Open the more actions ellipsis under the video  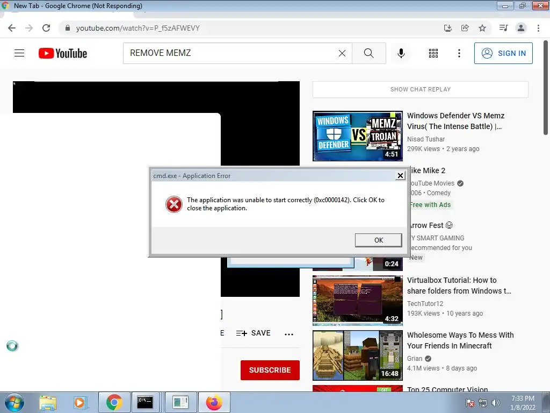289,334
